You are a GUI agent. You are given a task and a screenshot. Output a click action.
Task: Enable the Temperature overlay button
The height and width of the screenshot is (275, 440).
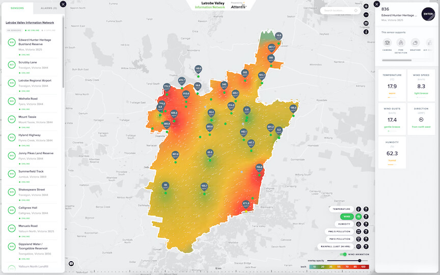(341, 209)
